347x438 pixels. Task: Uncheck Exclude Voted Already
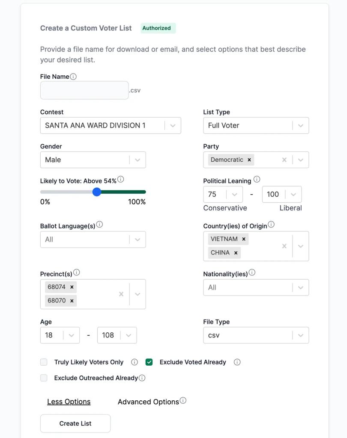tap(149, 362)
